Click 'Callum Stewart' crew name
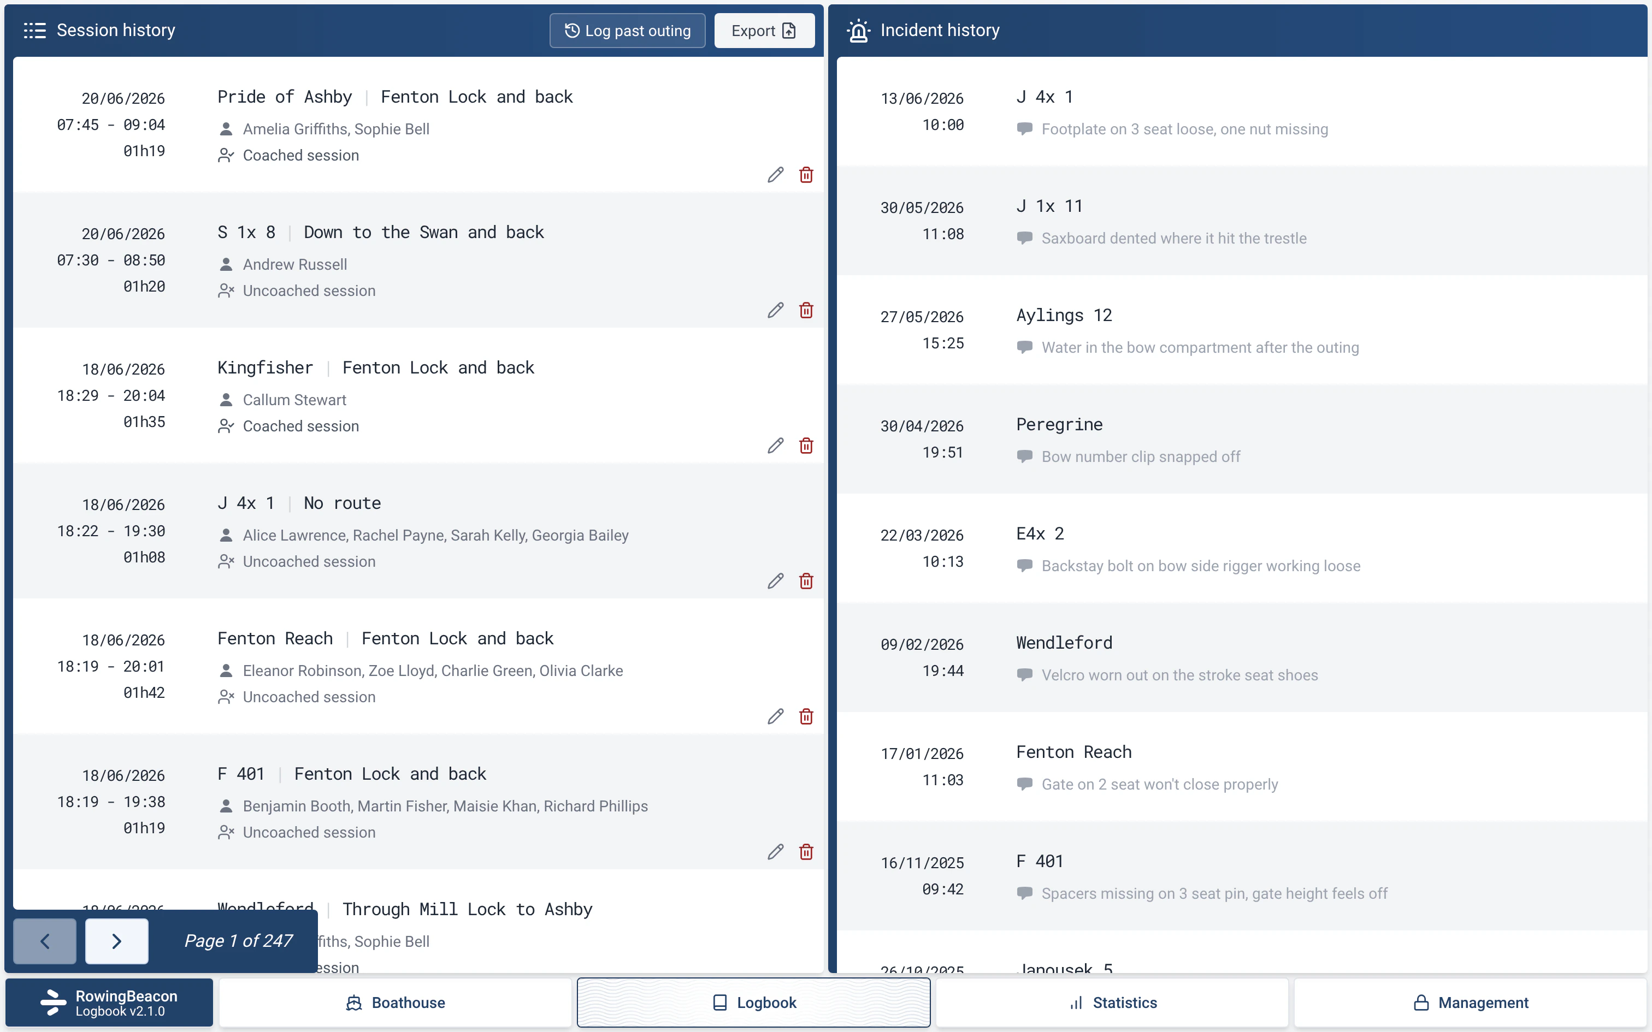This screenshot has height=1032, width=1652. 294,400
